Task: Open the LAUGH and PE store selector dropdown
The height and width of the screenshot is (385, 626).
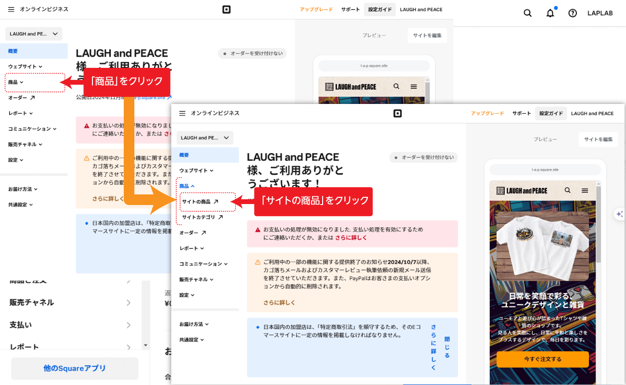Action: coord(205,138)
